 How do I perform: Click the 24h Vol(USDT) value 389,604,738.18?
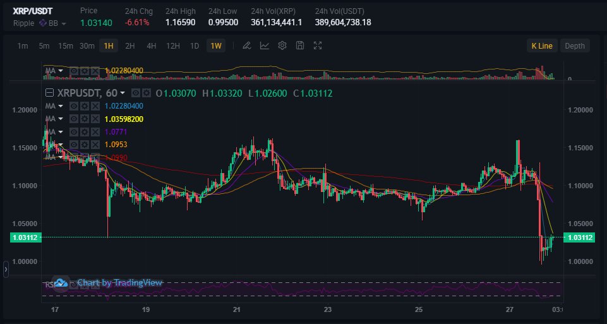point(343,23)
